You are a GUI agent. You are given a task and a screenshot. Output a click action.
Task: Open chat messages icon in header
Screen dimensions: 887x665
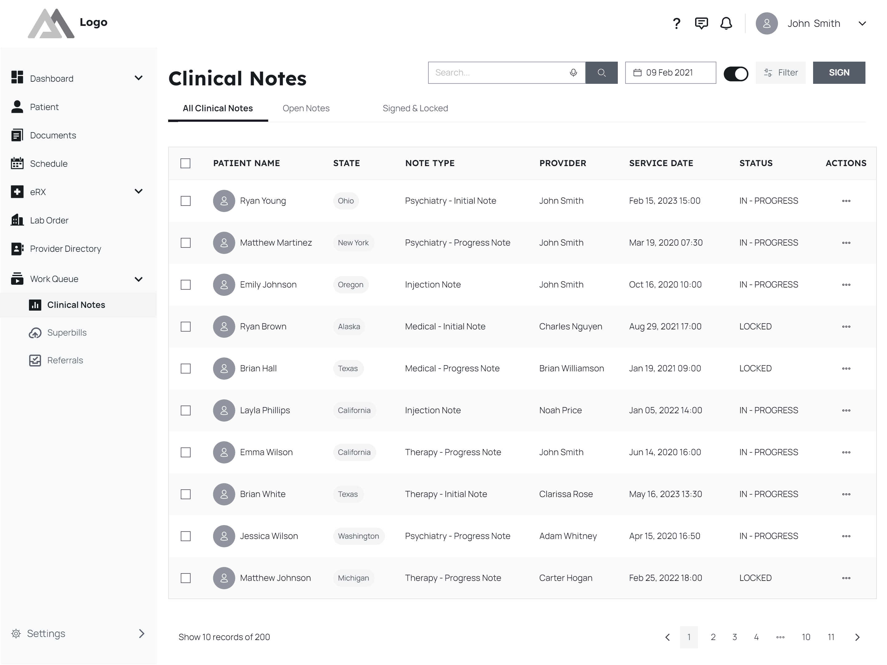[701, 23]
